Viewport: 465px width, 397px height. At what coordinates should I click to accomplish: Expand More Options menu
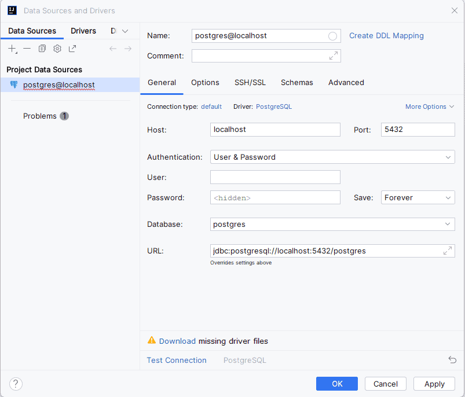tap(430, 106)
